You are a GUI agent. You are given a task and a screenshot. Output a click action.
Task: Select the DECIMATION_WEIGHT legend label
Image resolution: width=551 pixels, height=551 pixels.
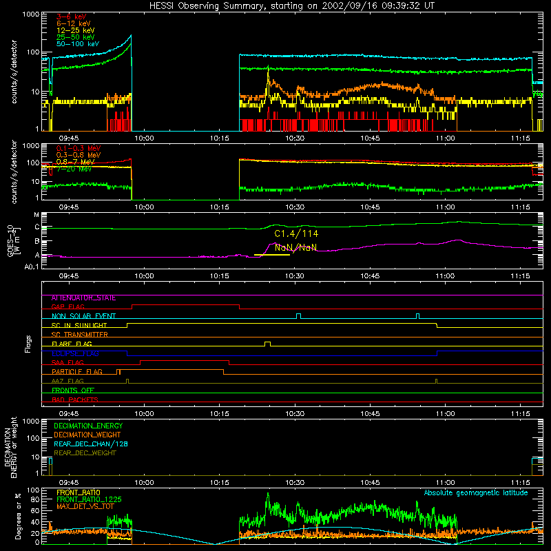click(x=87, y=435)
